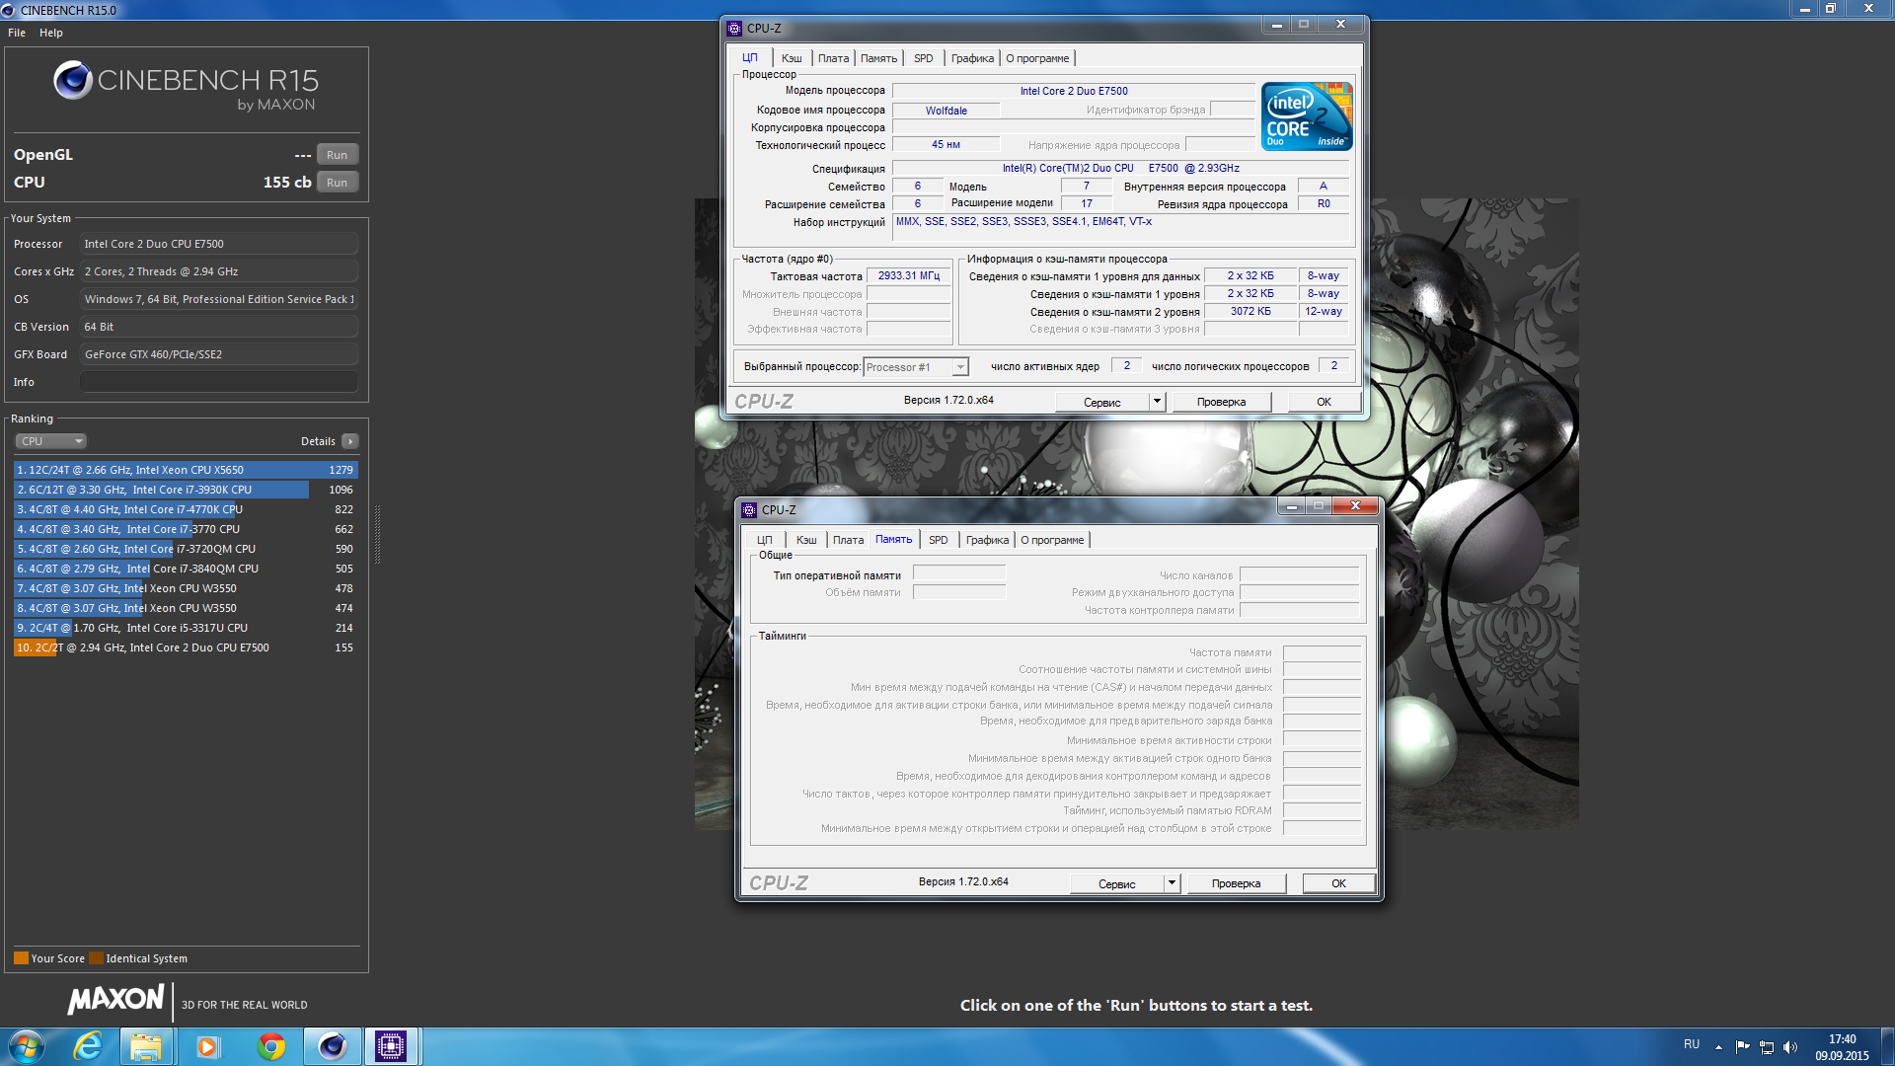Click Проверка button in top CPU-Z

pyautogui.click(x=1221, y=402)
